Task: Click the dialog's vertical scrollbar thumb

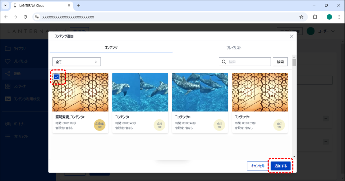Action: point(294,63)
